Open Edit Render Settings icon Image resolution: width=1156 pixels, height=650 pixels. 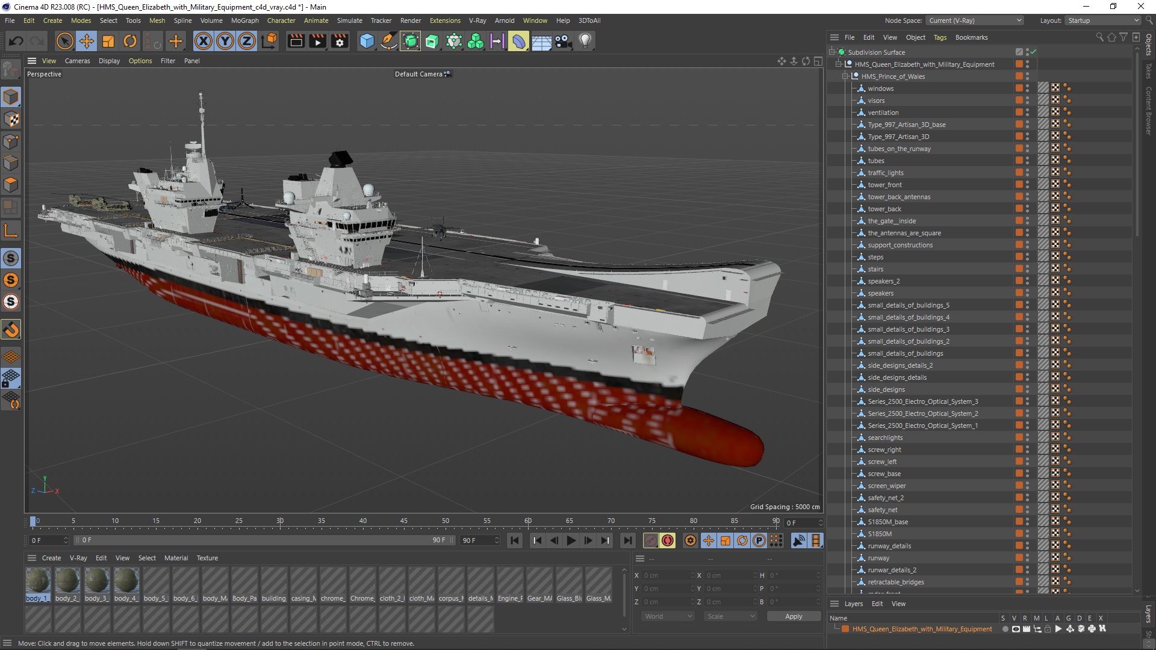coord(340,41)
